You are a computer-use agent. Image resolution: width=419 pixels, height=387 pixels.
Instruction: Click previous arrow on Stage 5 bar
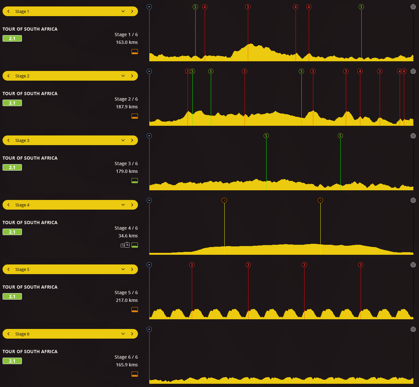point(8,269)
